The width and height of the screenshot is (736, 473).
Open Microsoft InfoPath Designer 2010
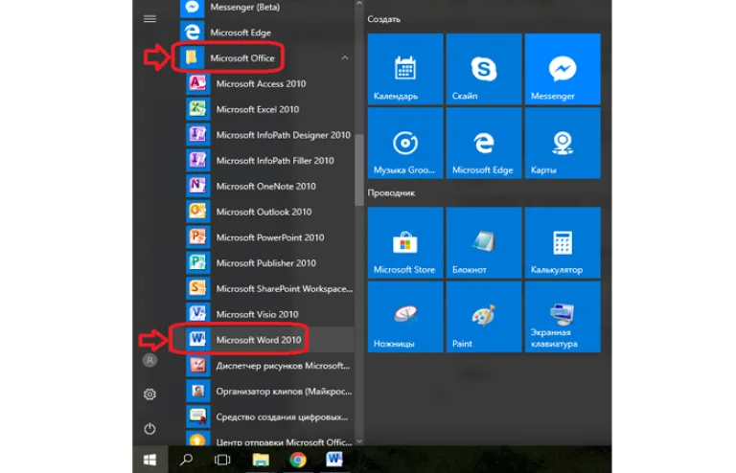(x=270, y=135)
